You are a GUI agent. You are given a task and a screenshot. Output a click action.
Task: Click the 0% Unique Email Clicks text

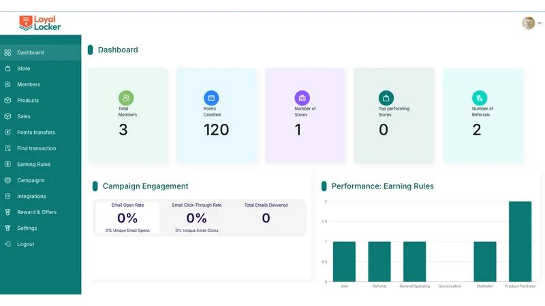197,231
